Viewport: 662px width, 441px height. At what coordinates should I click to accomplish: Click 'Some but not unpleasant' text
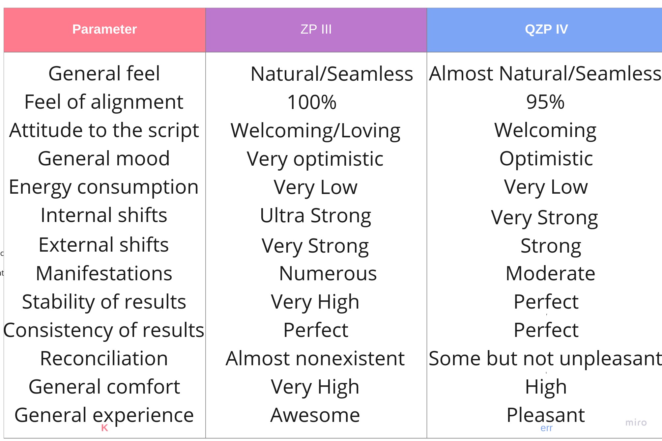(545, 358)
